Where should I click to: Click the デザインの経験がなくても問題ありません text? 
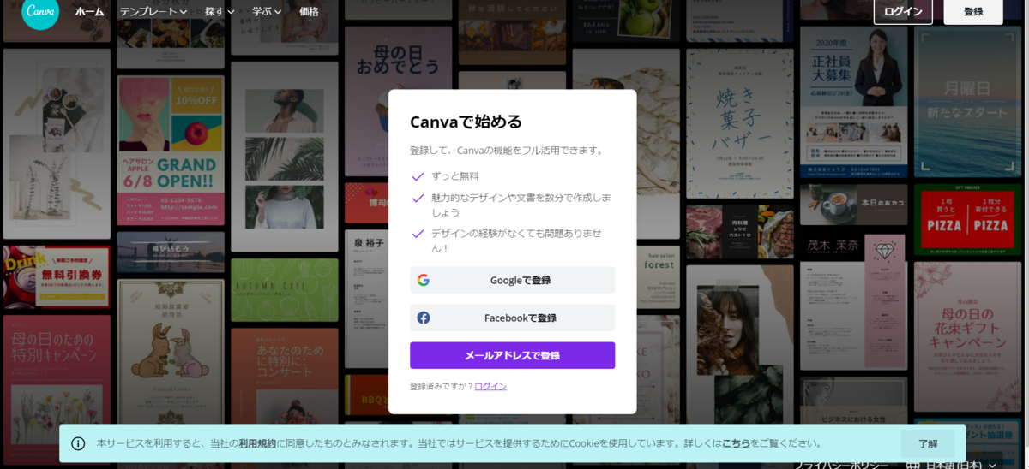tap(516, 240)
